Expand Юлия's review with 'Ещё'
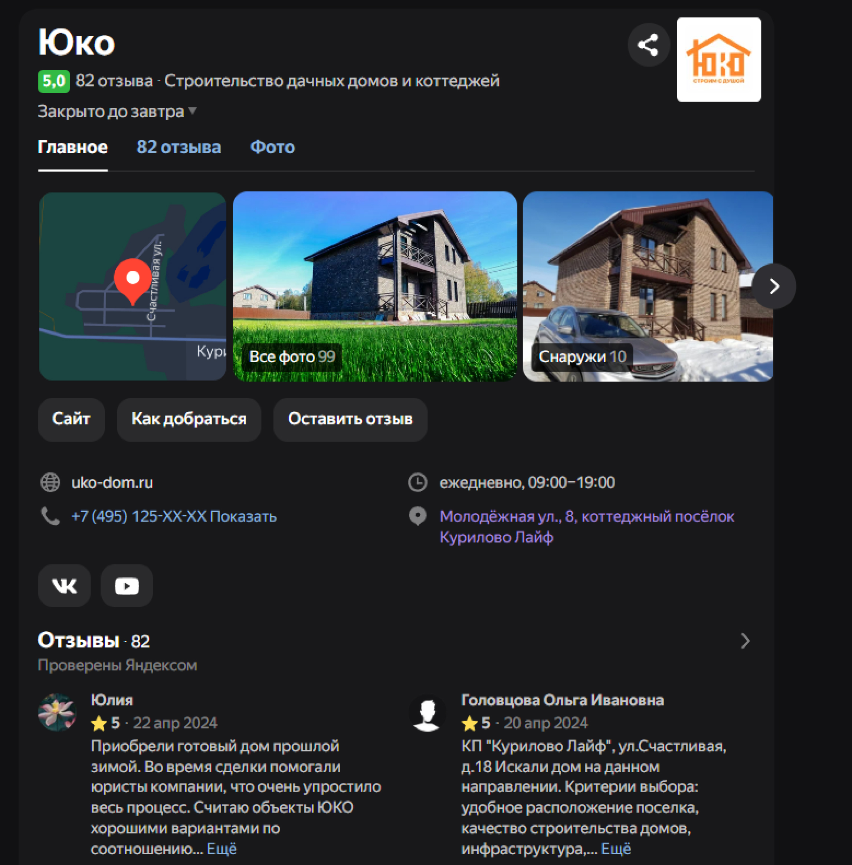Viewport: 852px width, 865px height. tap(222, 849)
